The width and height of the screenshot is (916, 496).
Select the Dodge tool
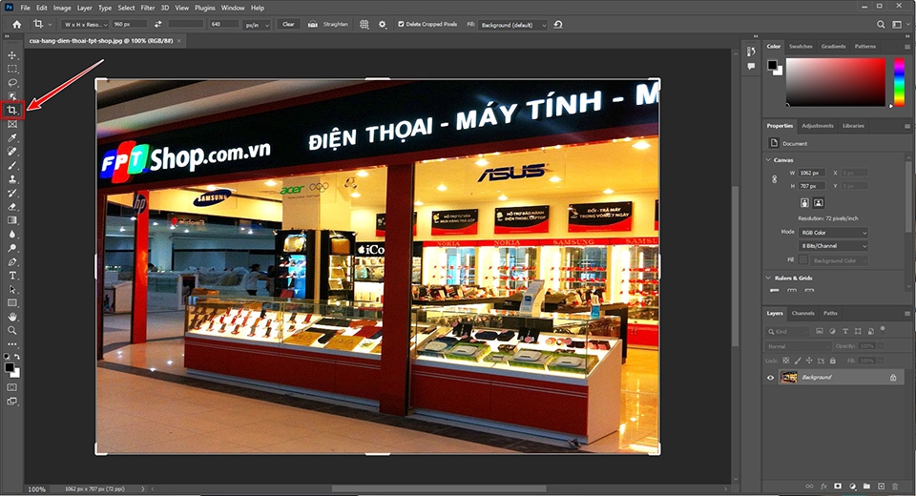tap(12, 248)
